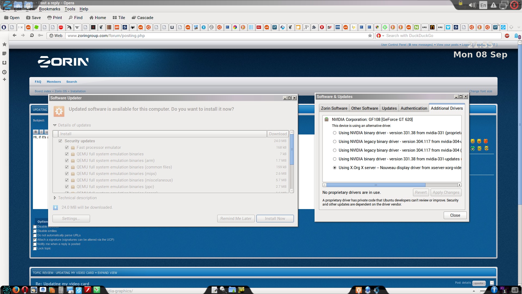This screenshot has height=294, width=522.
Task: Switch to the green clover tab
Action: [x=36, y=27]
